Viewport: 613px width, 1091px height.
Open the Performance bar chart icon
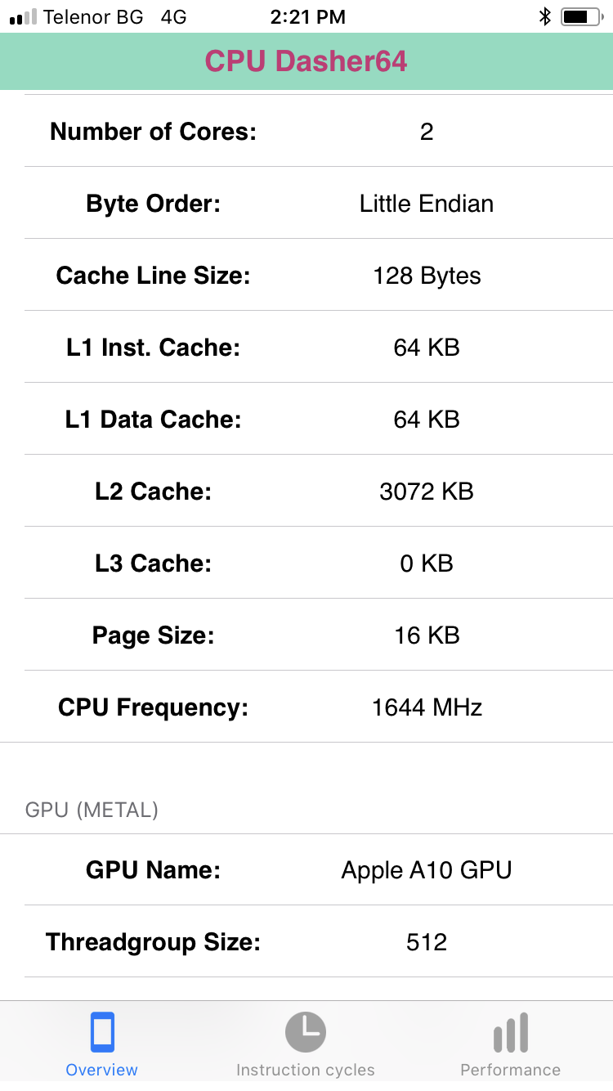pyautogui.click(x=511, y=1032)
